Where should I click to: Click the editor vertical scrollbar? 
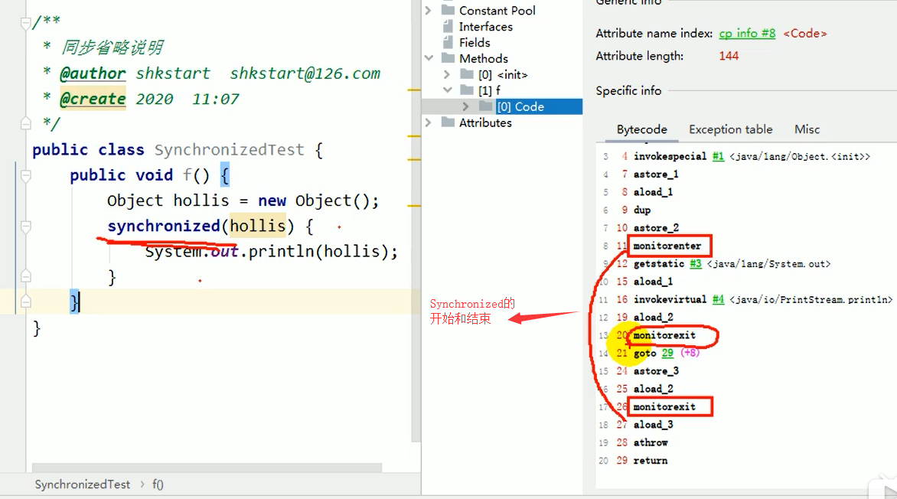point(416,220)
